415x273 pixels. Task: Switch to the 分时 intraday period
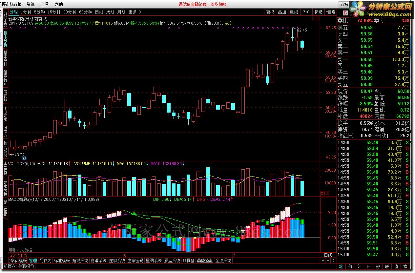coord(14,12)
